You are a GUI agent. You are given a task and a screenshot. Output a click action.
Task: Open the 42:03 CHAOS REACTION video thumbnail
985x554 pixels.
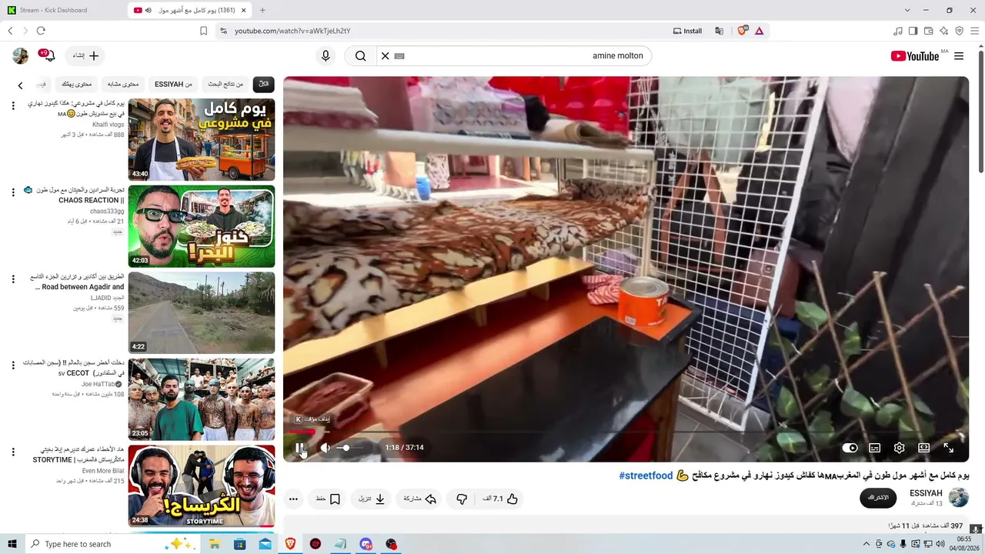click(201, 226)
